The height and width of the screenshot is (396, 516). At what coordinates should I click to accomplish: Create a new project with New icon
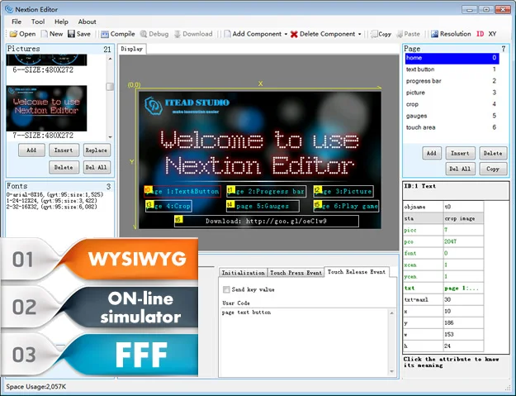[x=45, y=34]
